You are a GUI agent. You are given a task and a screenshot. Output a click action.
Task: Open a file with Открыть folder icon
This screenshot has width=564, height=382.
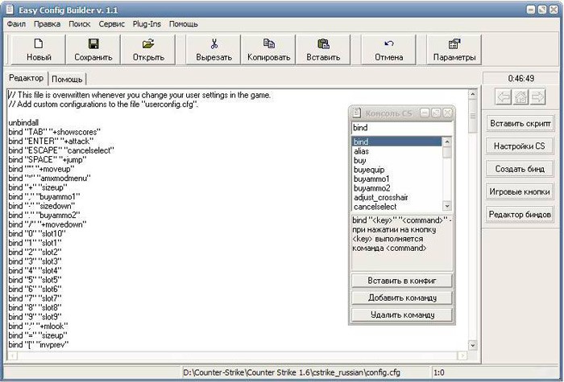click(x=148, y=43)
